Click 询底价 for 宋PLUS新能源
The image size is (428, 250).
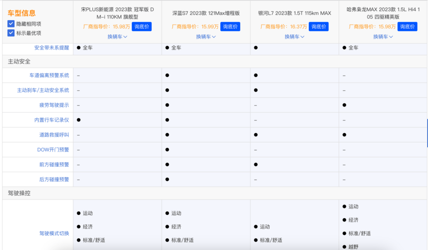pos(141,27)
